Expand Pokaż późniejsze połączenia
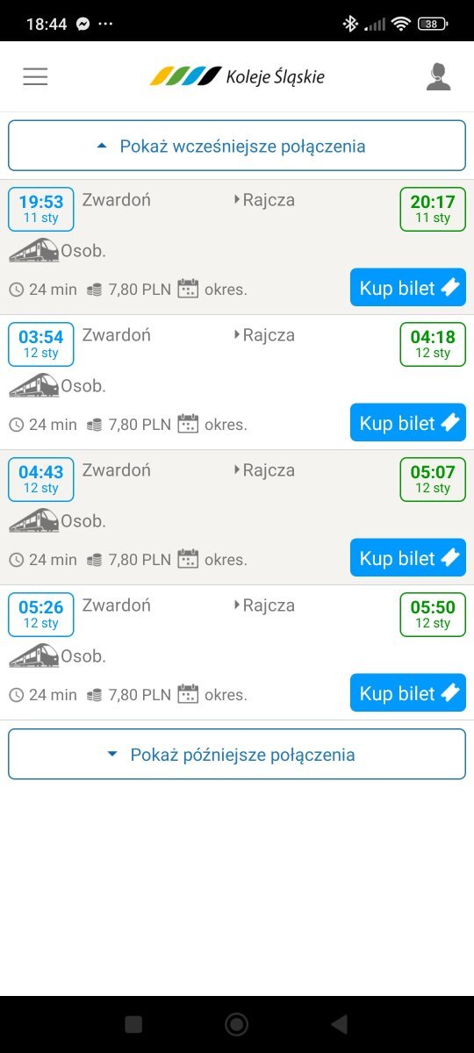The height and width of the screenshot is (1053, 474). 237,754
